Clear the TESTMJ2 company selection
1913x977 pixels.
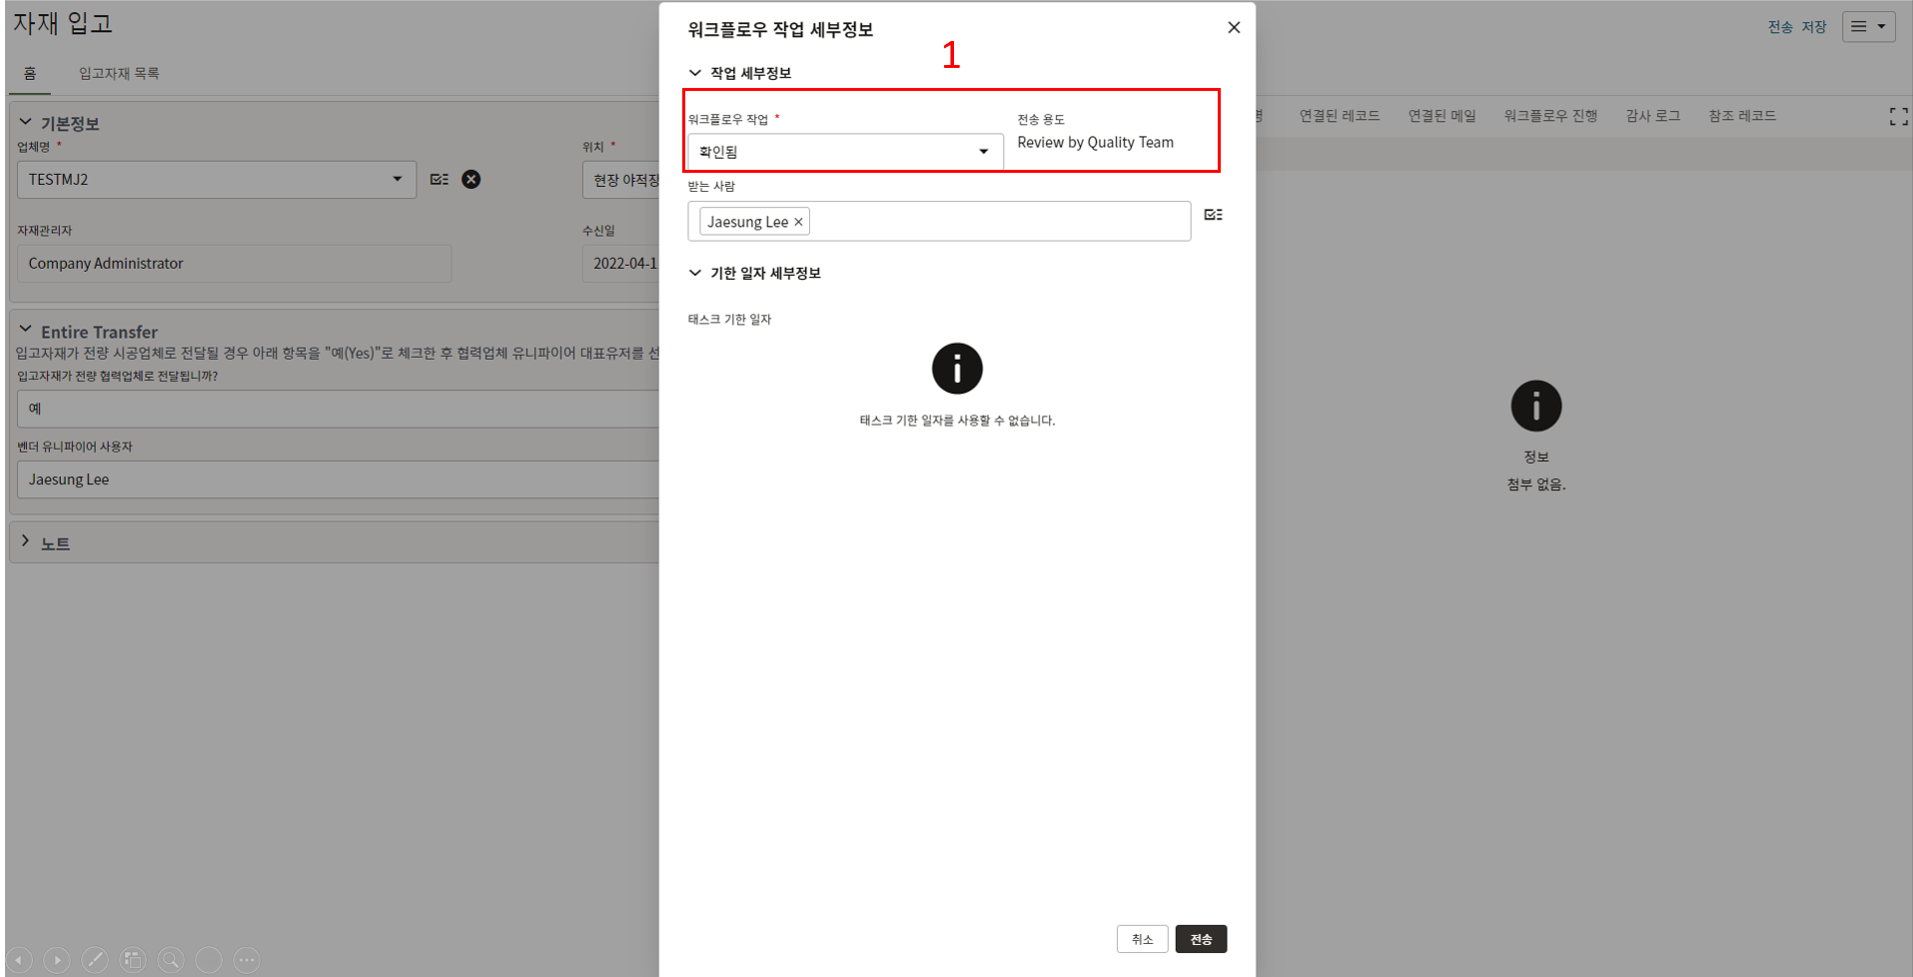coord(471,180)
